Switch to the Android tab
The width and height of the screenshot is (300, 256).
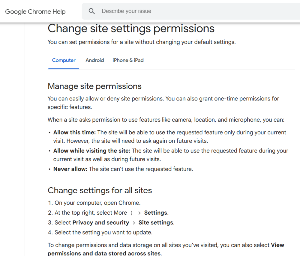(x=94, y=60)
